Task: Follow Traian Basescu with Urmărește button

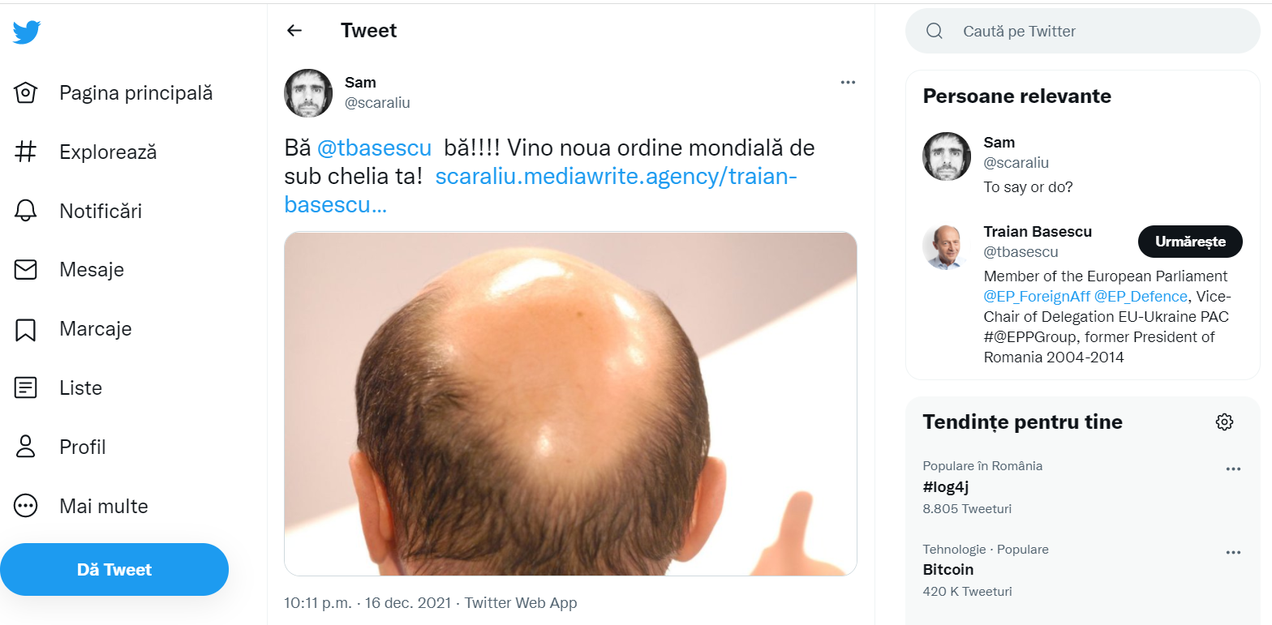Action: (1190, 242)
